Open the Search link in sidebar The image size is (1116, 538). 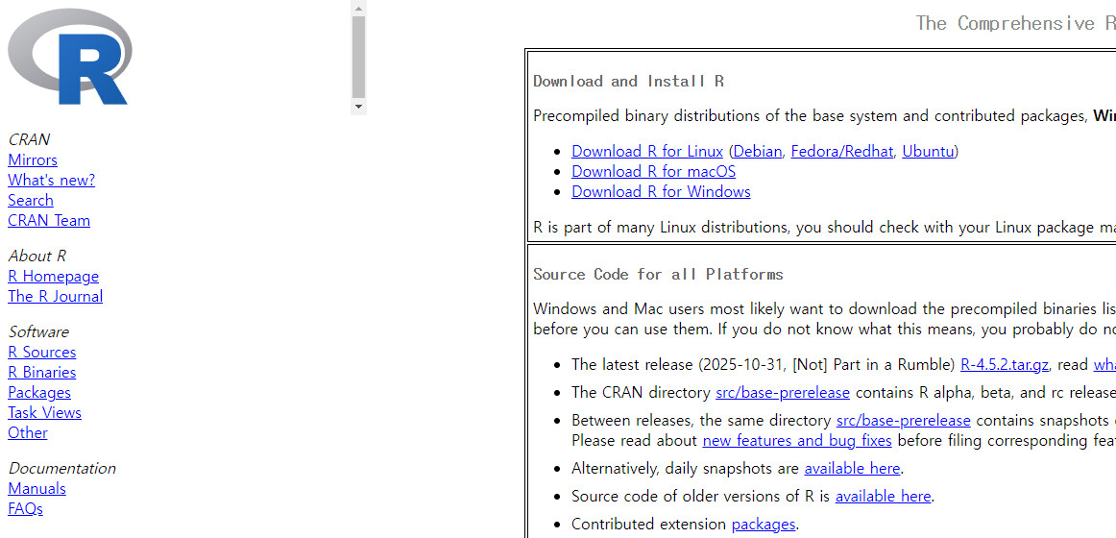click(x=31, y=201)
